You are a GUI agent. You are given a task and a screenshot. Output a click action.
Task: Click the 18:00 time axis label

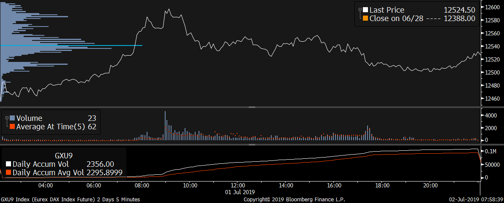[x=382, y=185]
